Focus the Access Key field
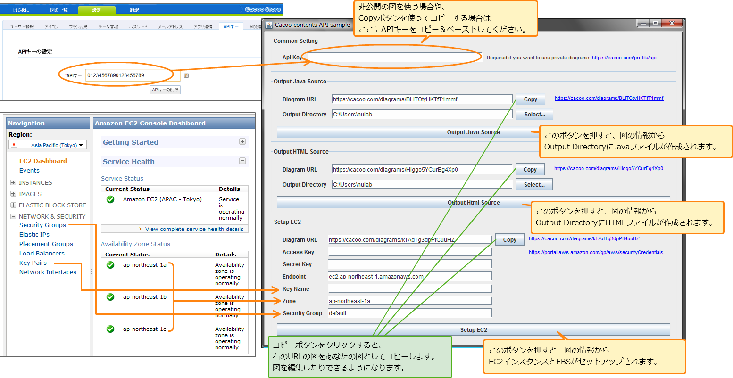733x378 pixels. pyautogui.click(x=410, y=252)
